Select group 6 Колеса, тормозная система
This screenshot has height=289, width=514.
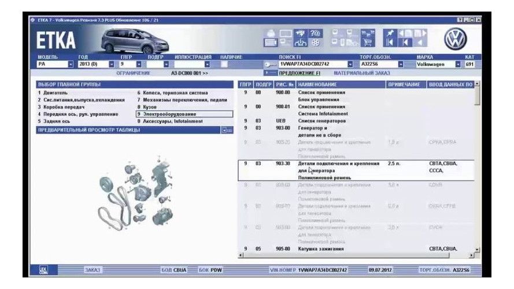click(172, 92)
